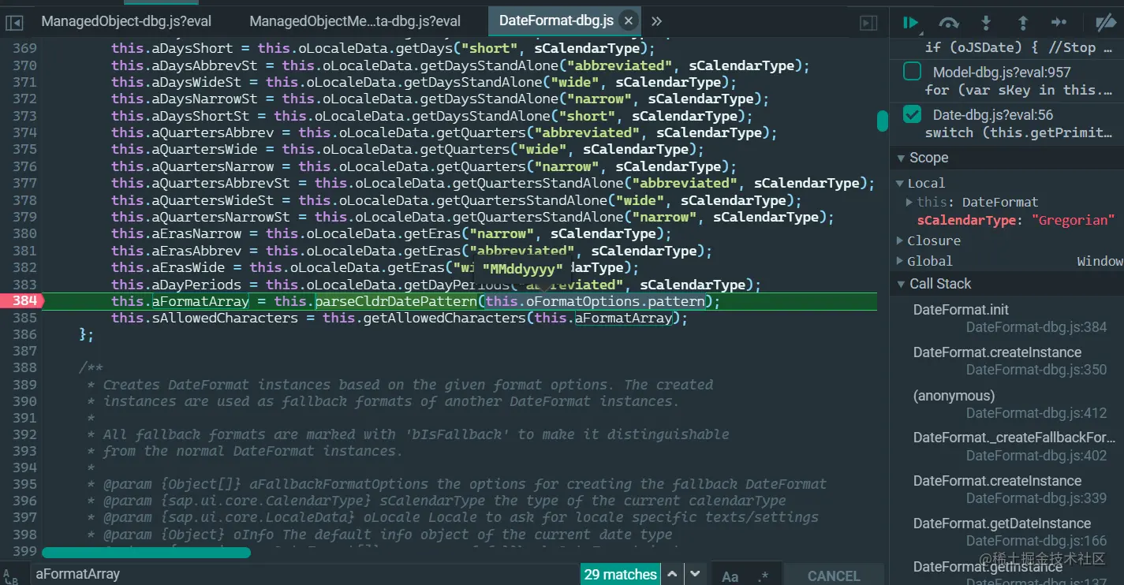Disable the Model-dbg.js?eval:957 breakpoint
The width and height of the screenshot is (1124, 585).
pos(912,72)
